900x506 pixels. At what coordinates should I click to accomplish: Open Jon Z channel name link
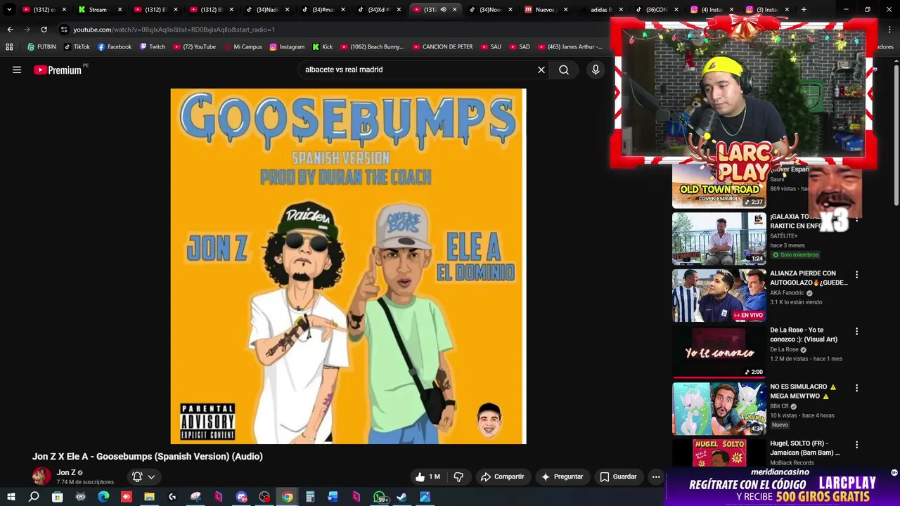(x=66, y=472)
